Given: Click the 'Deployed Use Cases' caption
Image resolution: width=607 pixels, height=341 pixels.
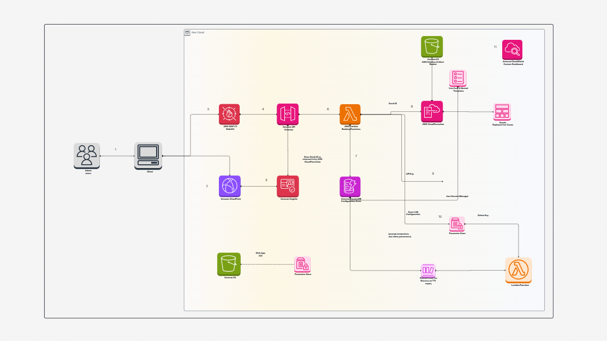Looking at the screenshot, I should [x=503, y=125].
